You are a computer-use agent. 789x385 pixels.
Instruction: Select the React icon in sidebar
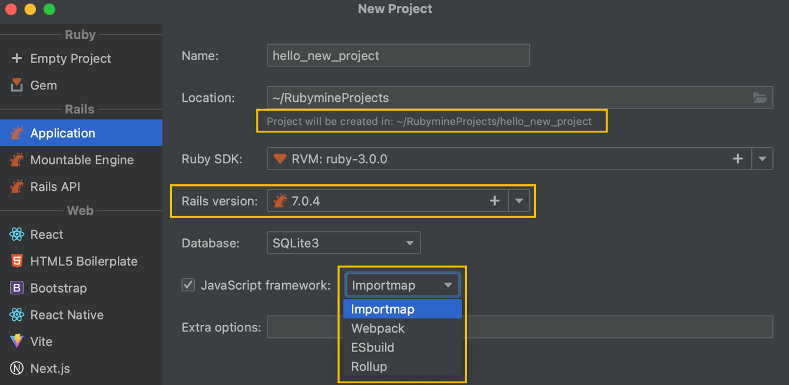pyautogui.click(x=17, y=234)
